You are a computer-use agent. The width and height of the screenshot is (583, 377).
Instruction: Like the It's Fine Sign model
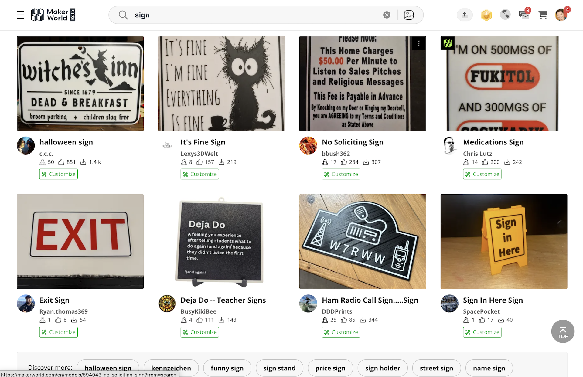(199, 162)
